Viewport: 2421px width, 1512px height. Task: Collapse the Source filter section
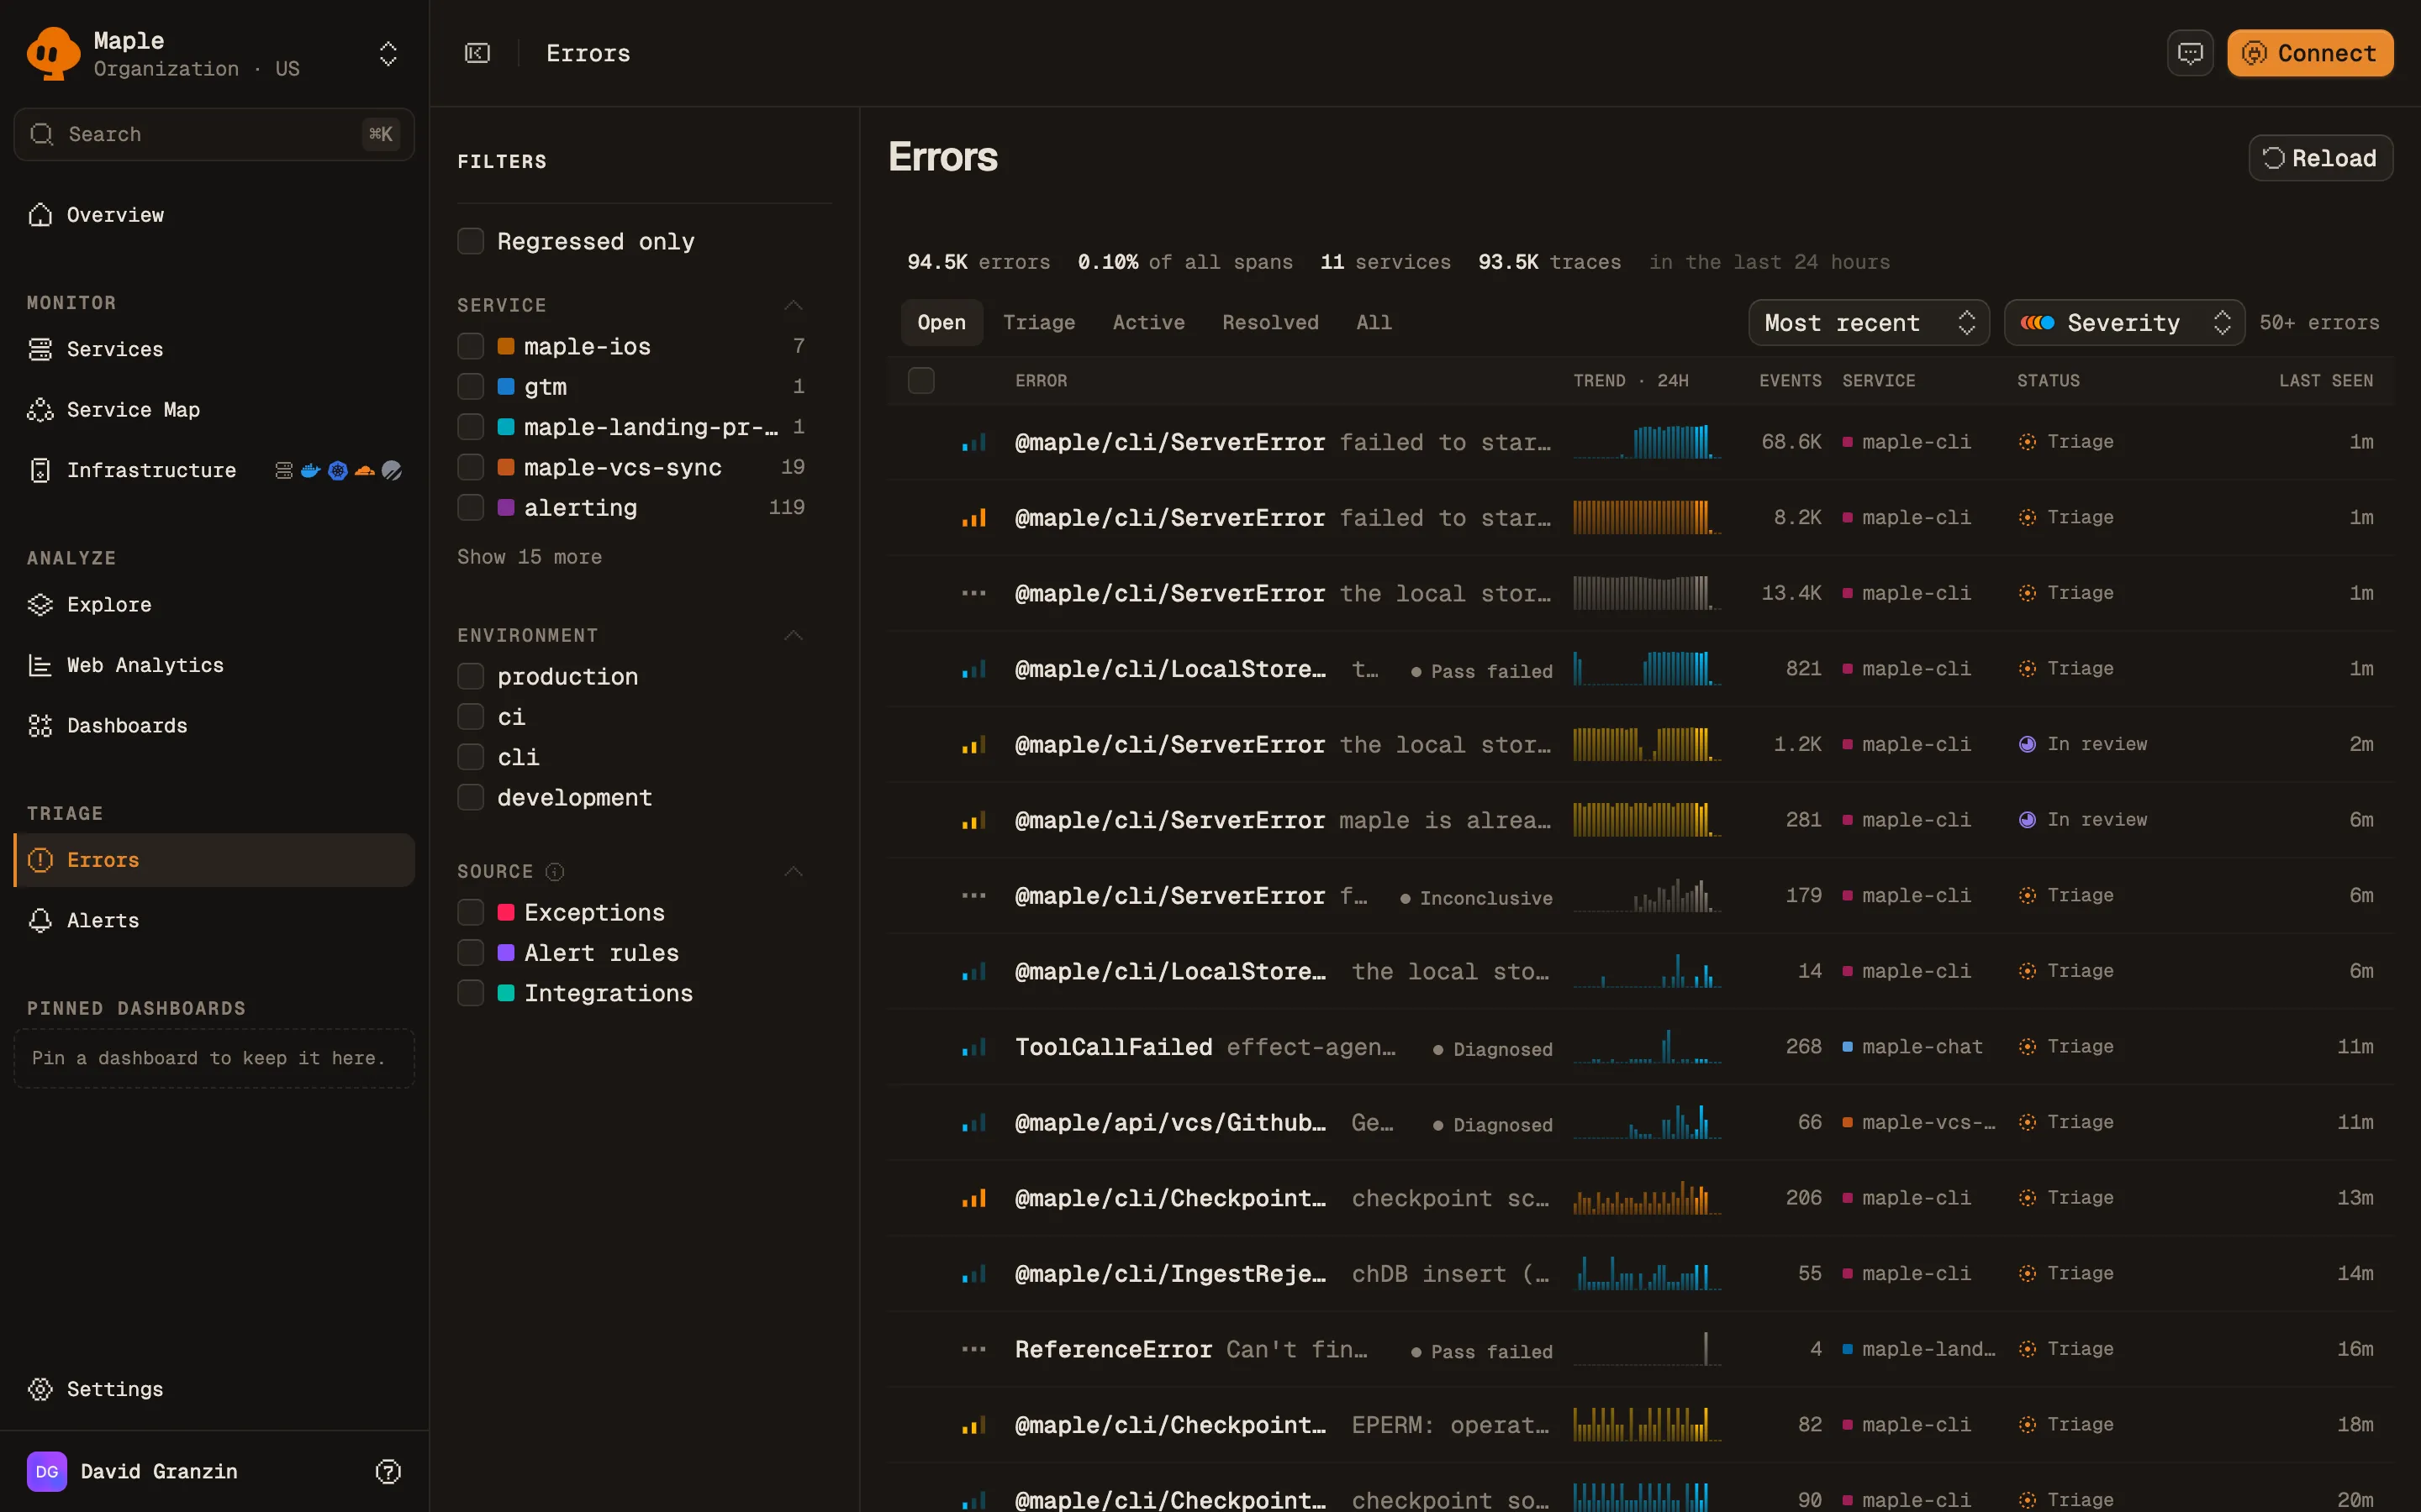click(794, 872)
